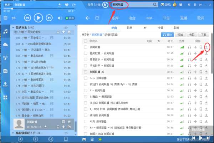Image resolution: width=214 pixels, height=143 pixels.
Task: Open the radio antenna sidebar icon
Action: coord(5,57)
